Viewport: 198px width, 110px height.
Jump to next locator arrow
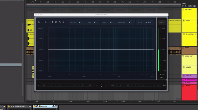(186, 6)
